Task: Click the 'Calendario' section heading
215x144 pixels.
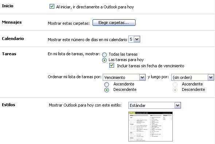Action: click(13, 39)
